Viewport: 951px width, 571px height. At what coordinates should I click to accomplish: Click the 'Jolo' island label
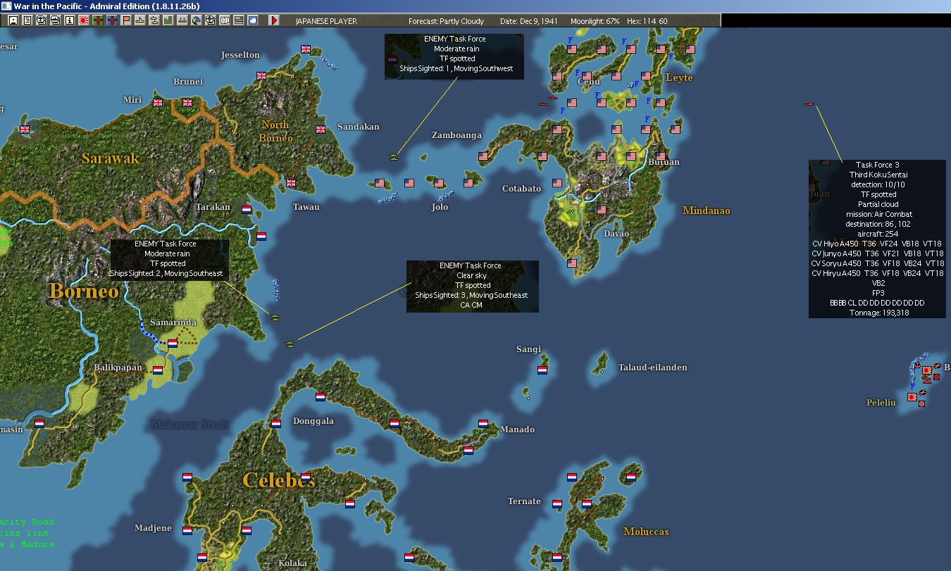point(440,207)
